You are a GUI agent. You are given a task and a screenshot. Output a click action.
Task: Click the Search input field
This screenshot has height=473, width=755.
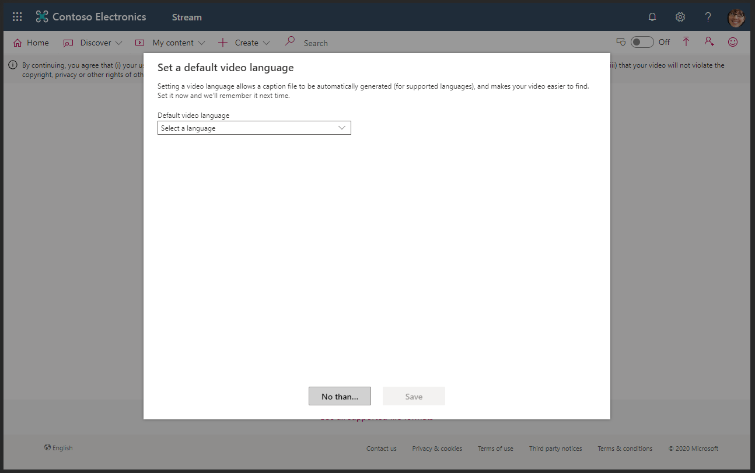tap(316, 43)
